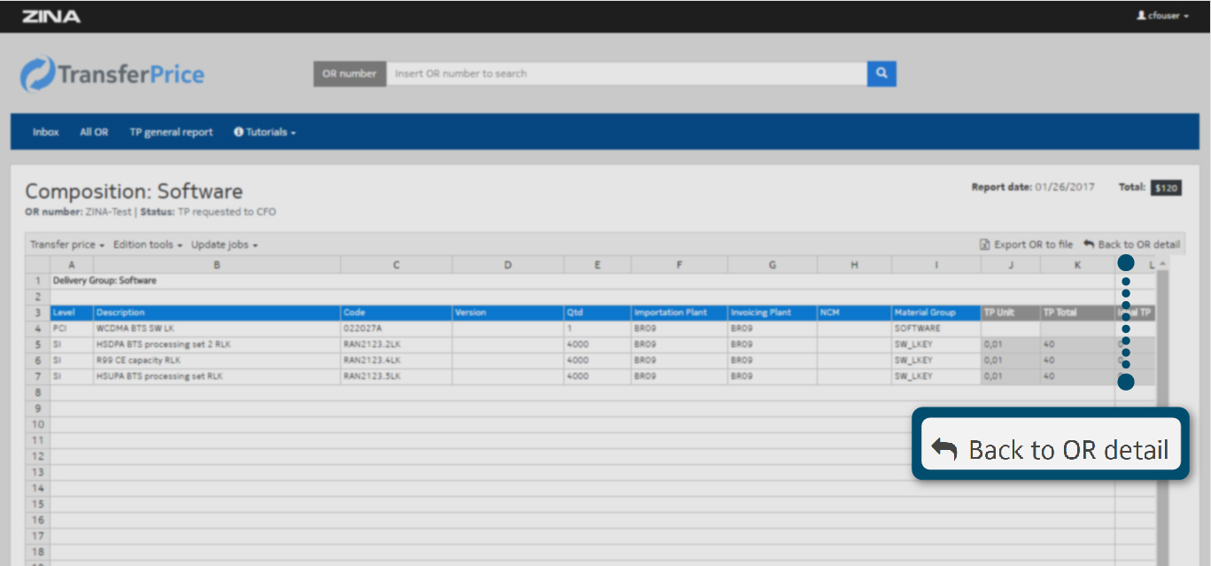Open the Edition tools dropdown
The width and height of the screenshot is (1211, 566).
148,244
